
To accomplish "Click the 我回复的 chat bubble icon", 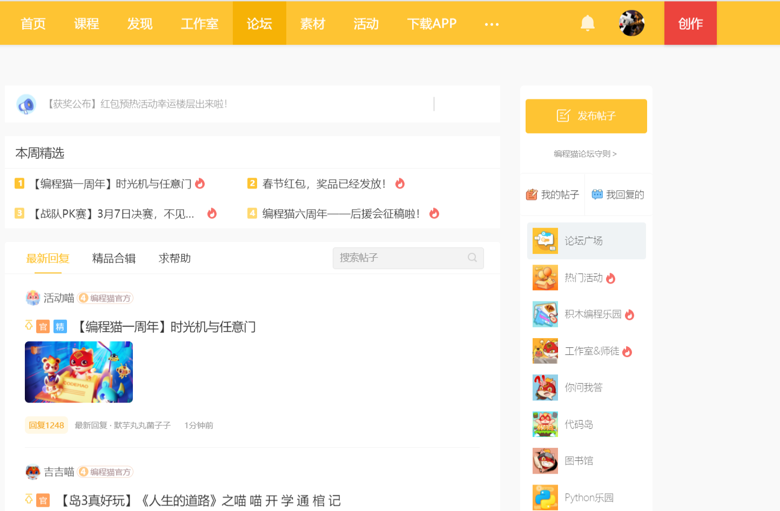I will click(x=597, y=194).
